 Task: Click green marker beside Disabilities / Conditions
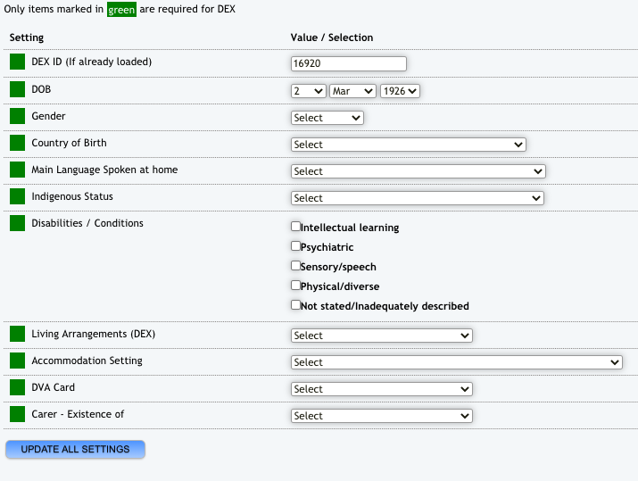click(x=17, y=223)
